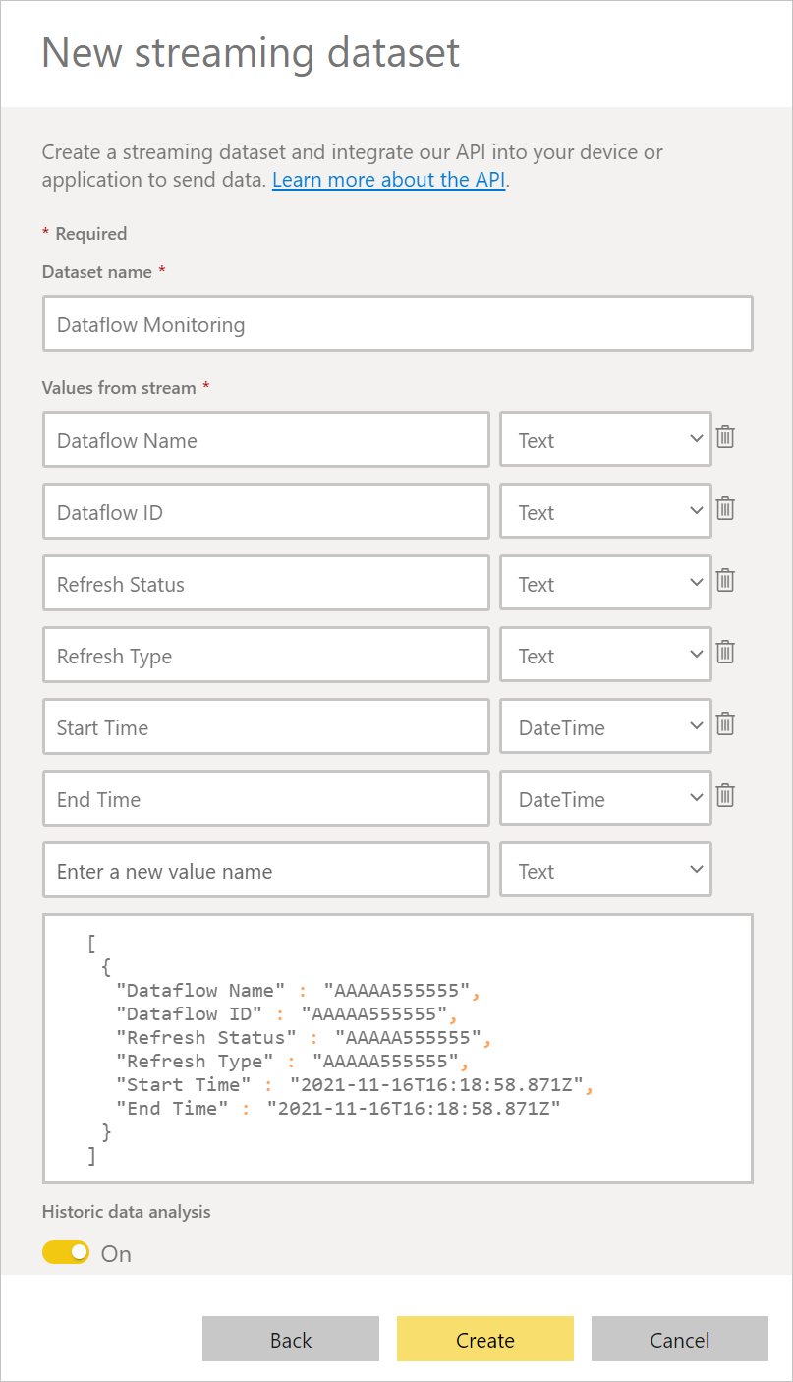Expand DateTime dropdown for End Time

click(x=605, y=798)
